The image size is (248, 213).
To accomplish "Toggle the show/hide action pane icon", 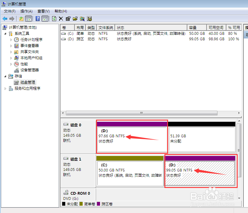I will coord(45,19).
